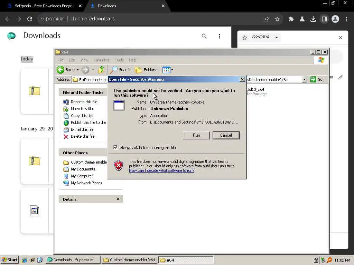
Task: Toggle the side panel icon
Action: click(324, 19)
